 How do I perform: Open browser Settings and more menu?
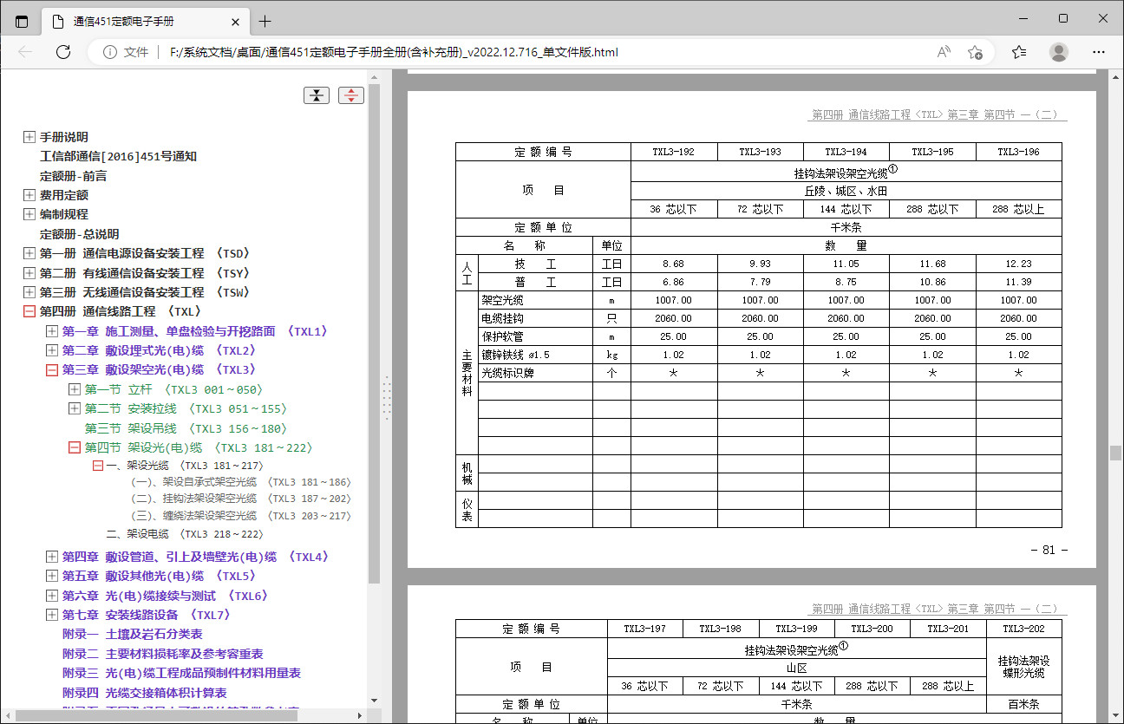pyautogui.click(x=1100, y=52)
